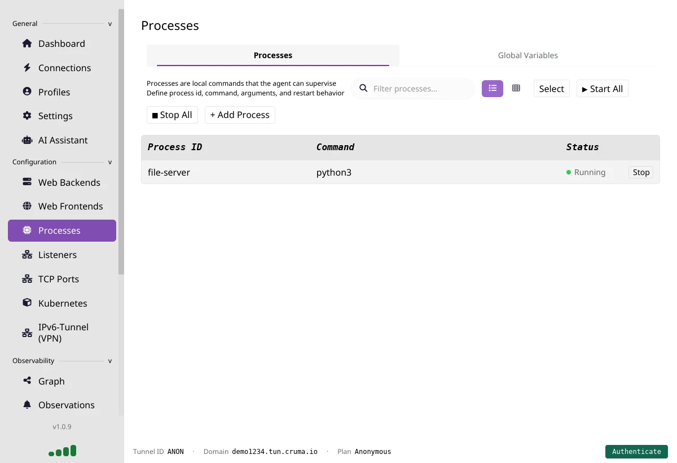Click the Web Frontends globe icon

pyautogui.click(x=27, y=206)
